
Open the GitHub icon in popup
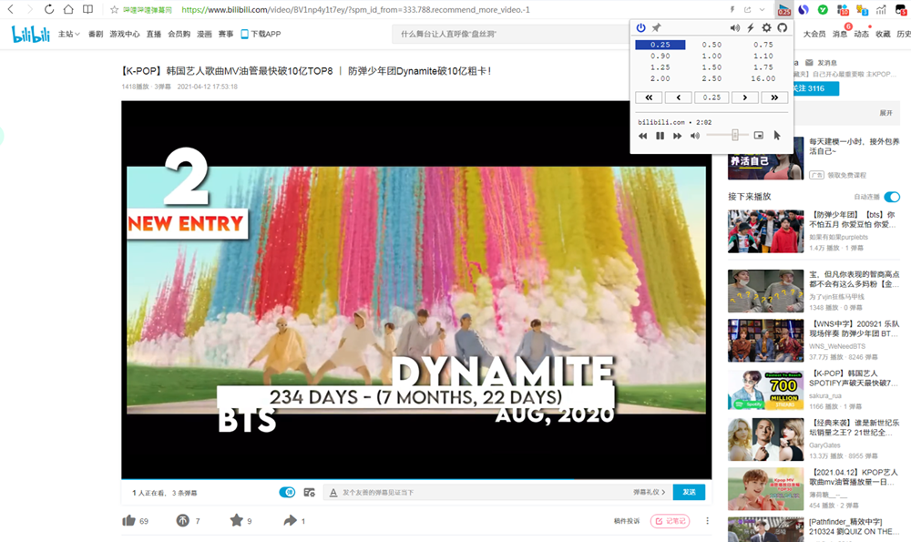pos(782,28)
